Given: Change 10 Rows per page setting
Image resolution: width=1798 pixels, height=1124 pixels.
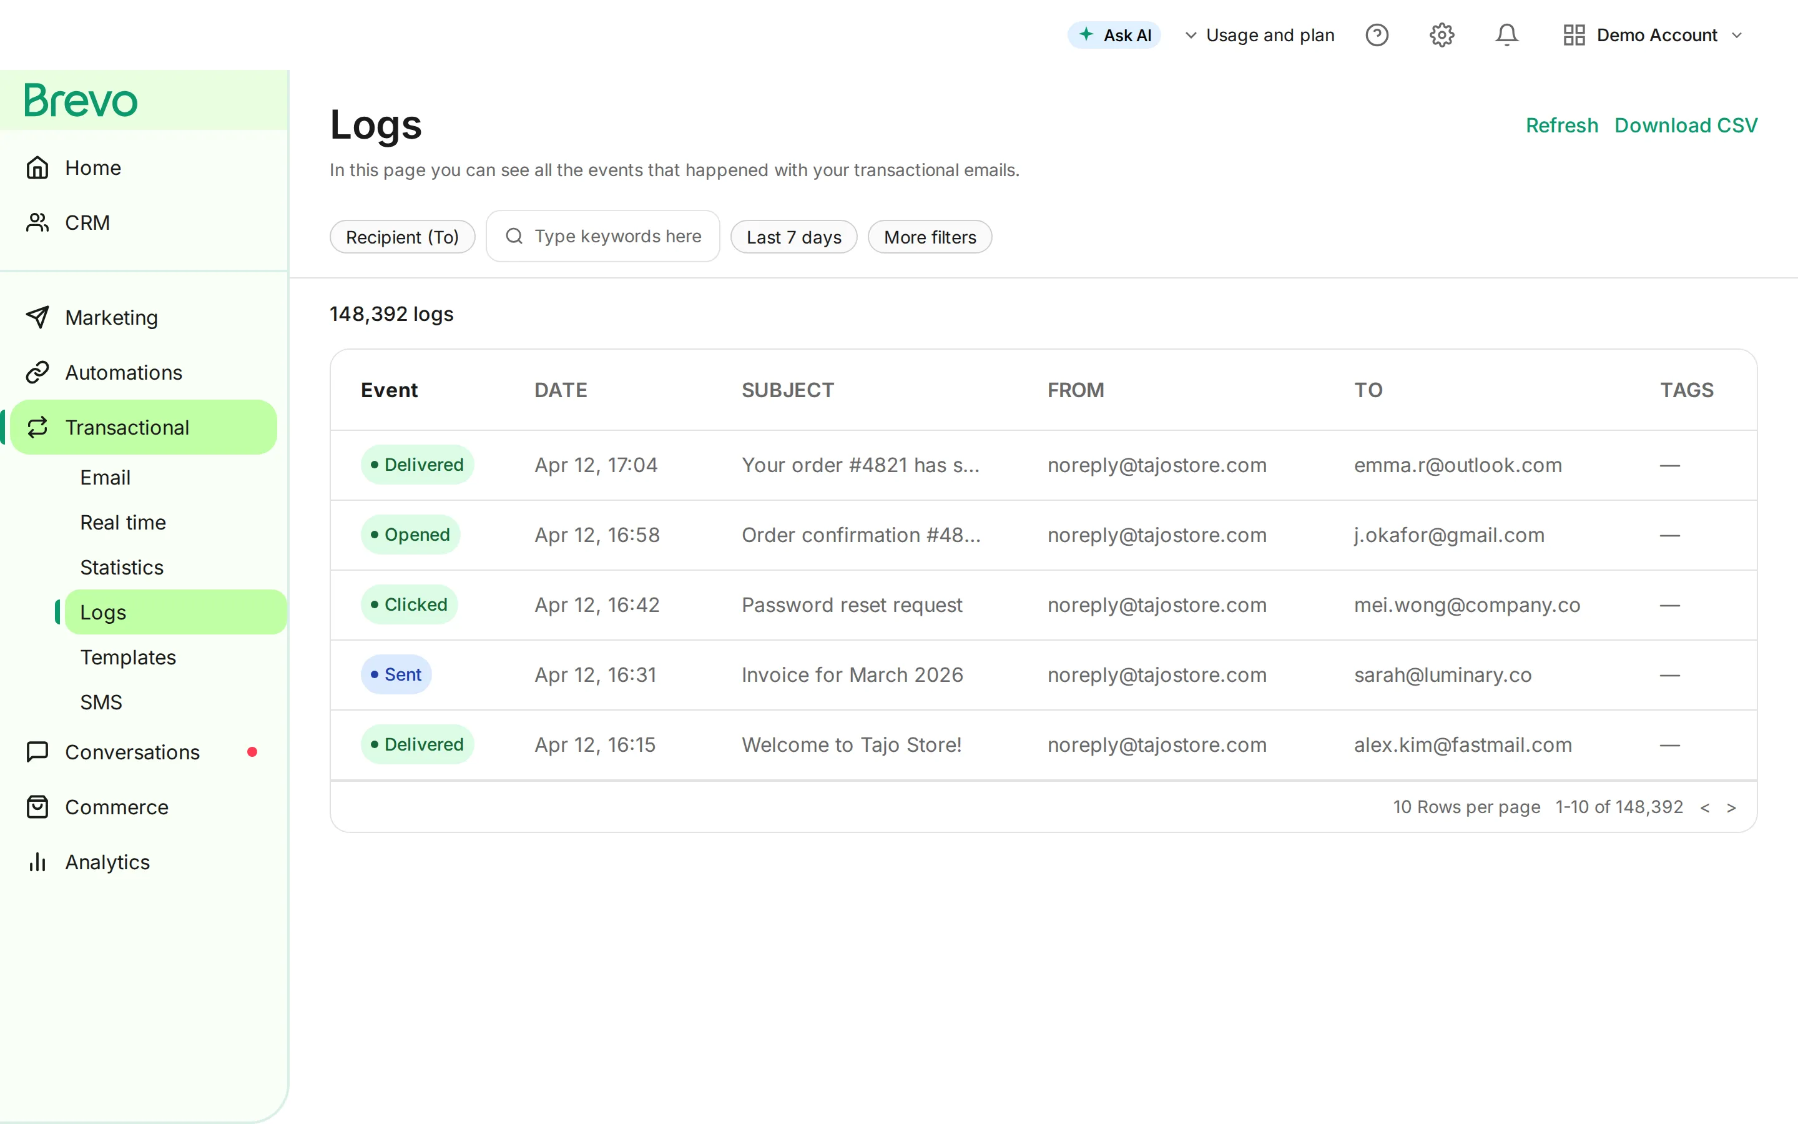Looking at the screenshot, I should tap(1466, 807).
